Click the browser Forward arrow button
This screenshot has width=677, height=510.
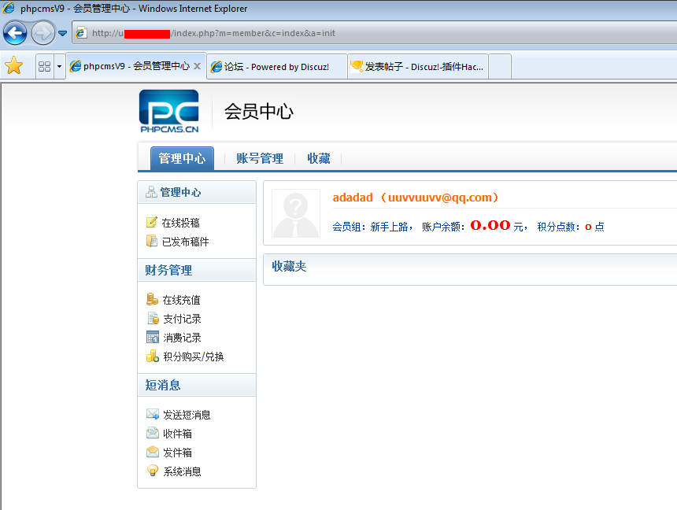pyautogui.click(x=43, y=33)
